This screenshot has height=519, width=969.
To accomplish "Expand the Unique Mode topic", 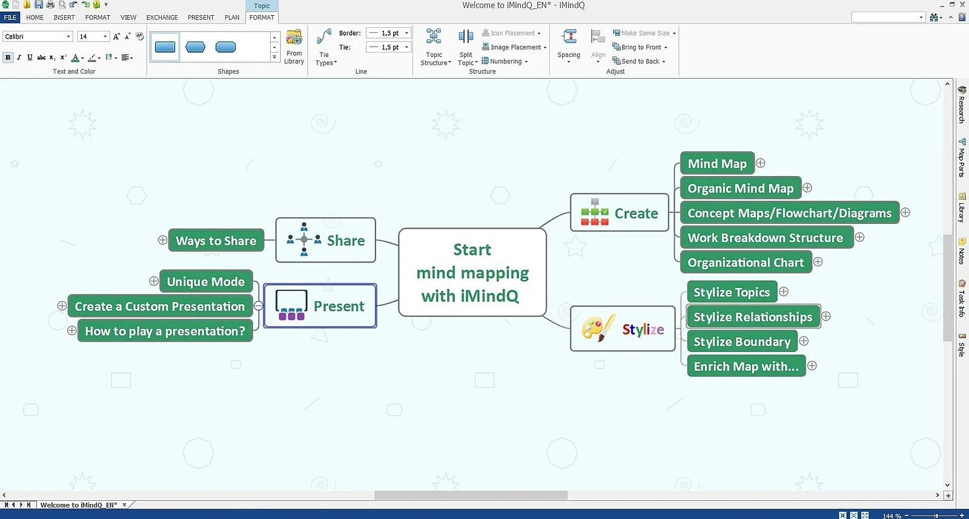I will tap(154, 281).
